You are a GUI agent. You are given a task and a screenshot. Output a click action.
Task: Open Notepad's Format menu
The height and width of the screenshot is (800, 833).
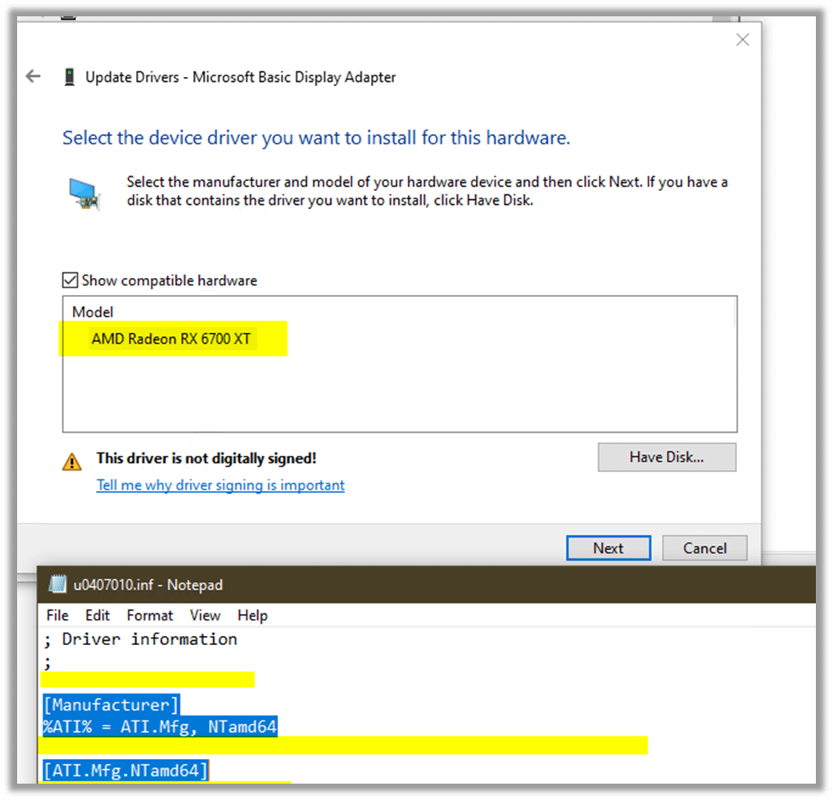point(150,615)
